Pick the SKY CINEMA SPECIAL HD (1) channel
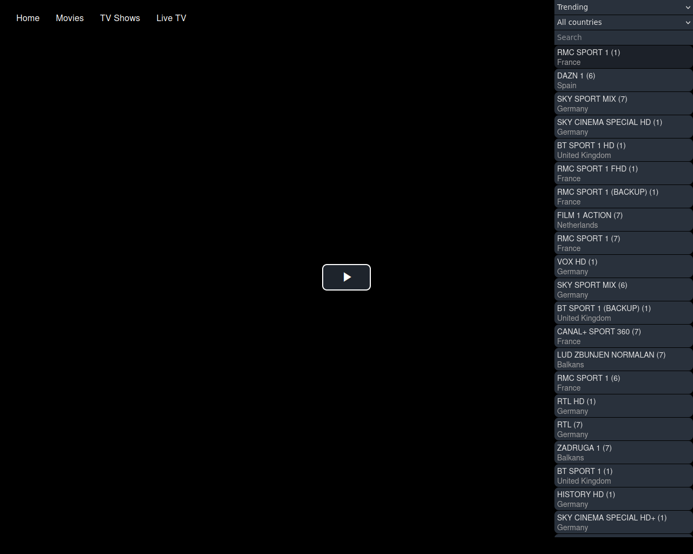 (x=624, y=127)
